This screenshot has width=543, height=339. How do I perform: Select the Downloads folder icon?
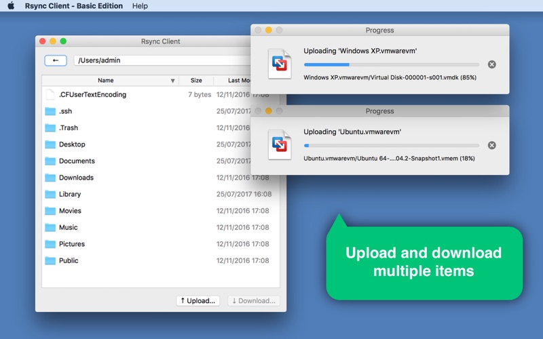click(x=50, y=178)
